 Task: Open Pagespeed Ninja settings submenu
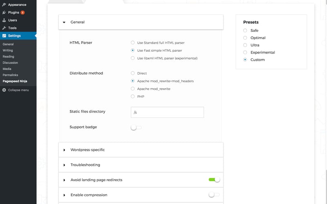(15, 81)
